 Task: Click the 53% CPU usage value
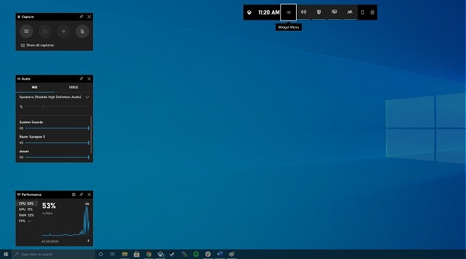49,206
